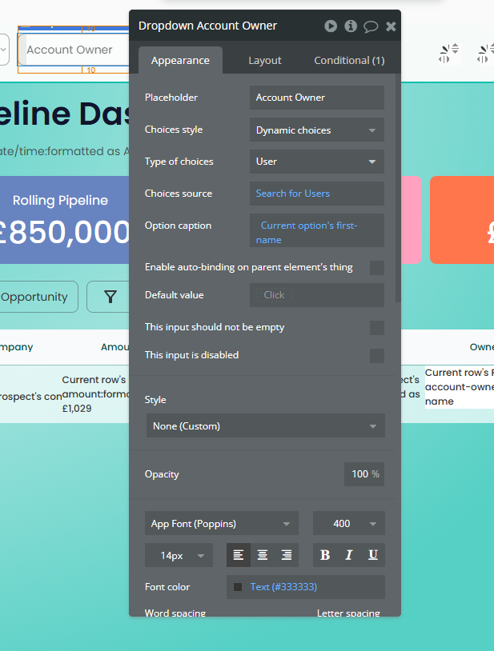Click the play tutorial icon in panel header
494x651 pixels.
point(331,26)
